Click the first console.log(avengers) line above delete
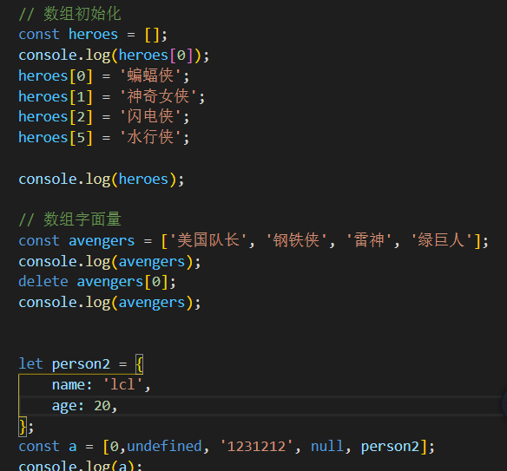 pos(109,262)
